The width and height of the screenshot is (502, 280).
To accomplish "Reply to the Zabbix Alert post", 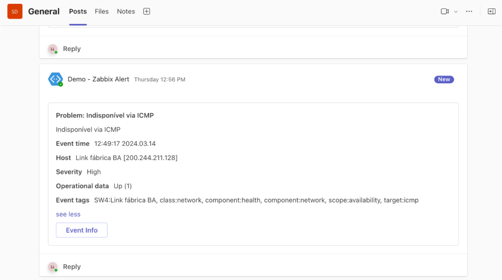I will (x=72, y=267).
